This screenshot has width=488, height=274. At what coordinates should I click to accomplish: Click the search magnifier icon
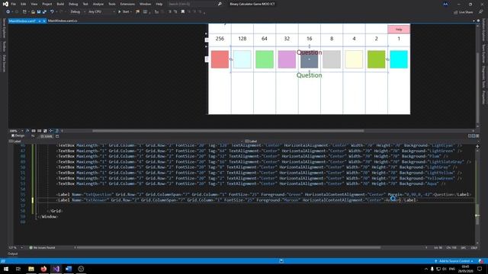(x=220, y=4)
